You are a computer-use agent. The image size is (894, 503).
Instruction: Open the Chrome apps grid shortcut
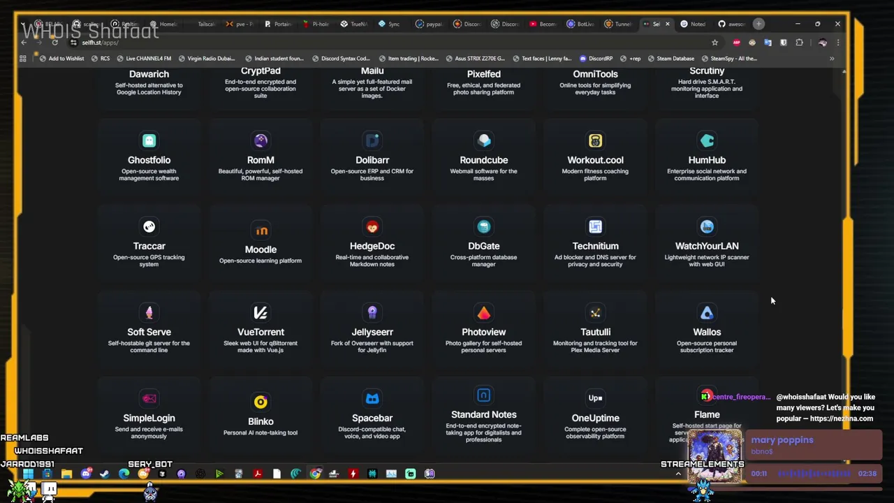pos(23,59)
